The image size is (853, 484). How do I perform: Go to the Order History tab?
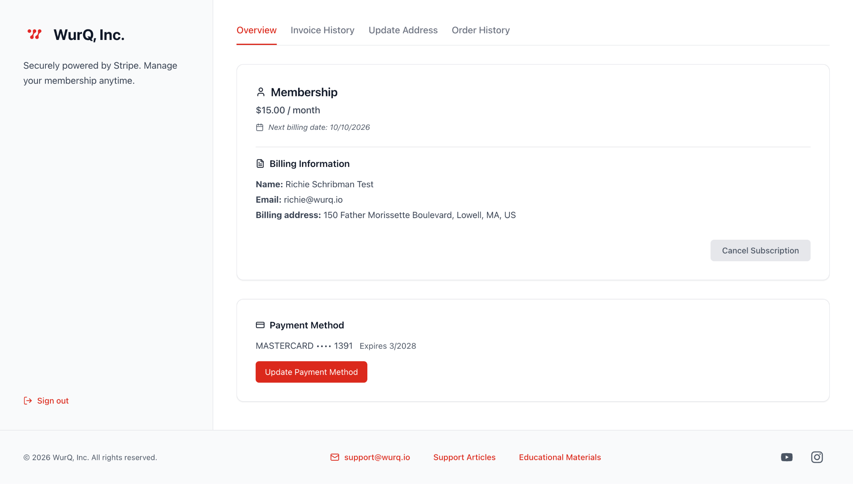(481, 30)
